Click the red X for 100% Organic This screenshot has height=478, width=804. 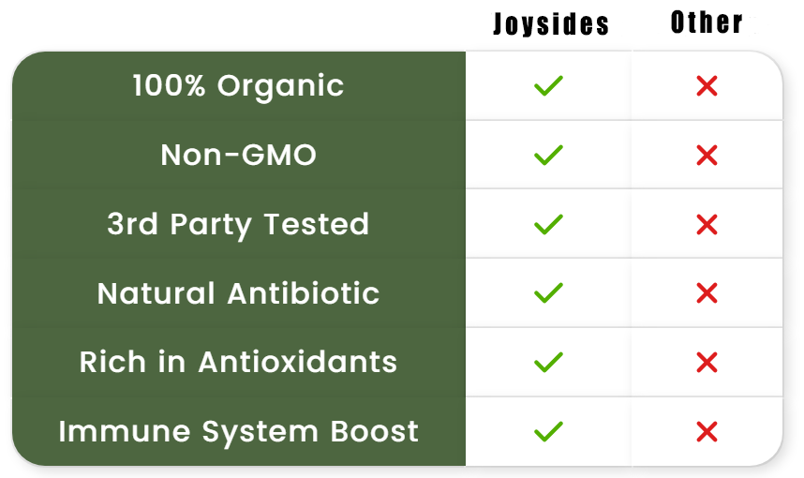[x=707, y=86]
